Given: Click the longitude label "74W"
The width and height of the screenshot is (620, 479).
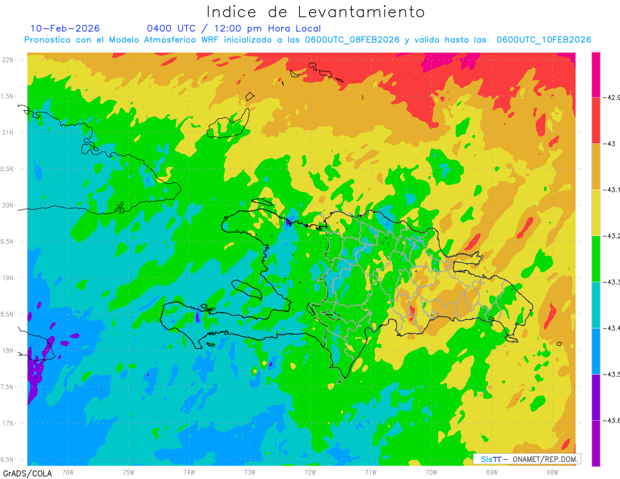Looking at the screenshot, I should click(189, 472).
